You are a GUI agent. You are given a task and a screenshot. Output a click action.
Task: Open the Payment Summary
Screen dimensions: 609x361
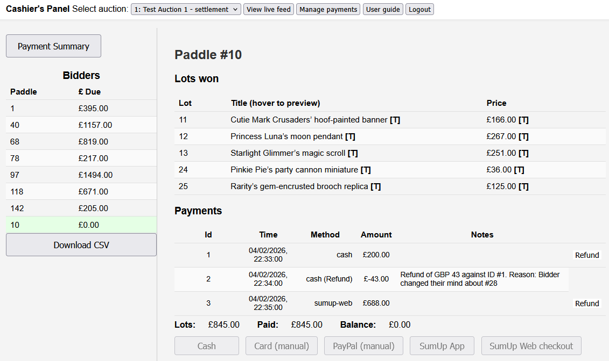(x=53, y=46)
